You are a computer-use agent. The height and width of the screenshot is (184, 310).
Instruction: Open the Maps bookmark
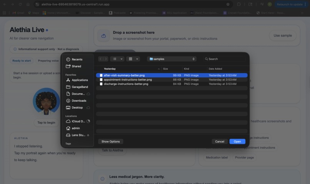tap(33, 13)
